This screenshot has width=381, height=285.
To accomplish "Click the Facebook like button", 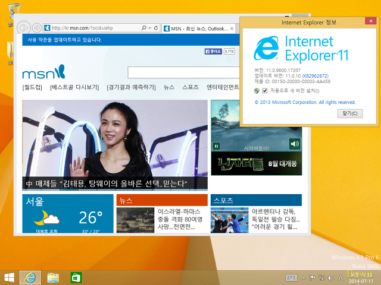I will (213, 52).
